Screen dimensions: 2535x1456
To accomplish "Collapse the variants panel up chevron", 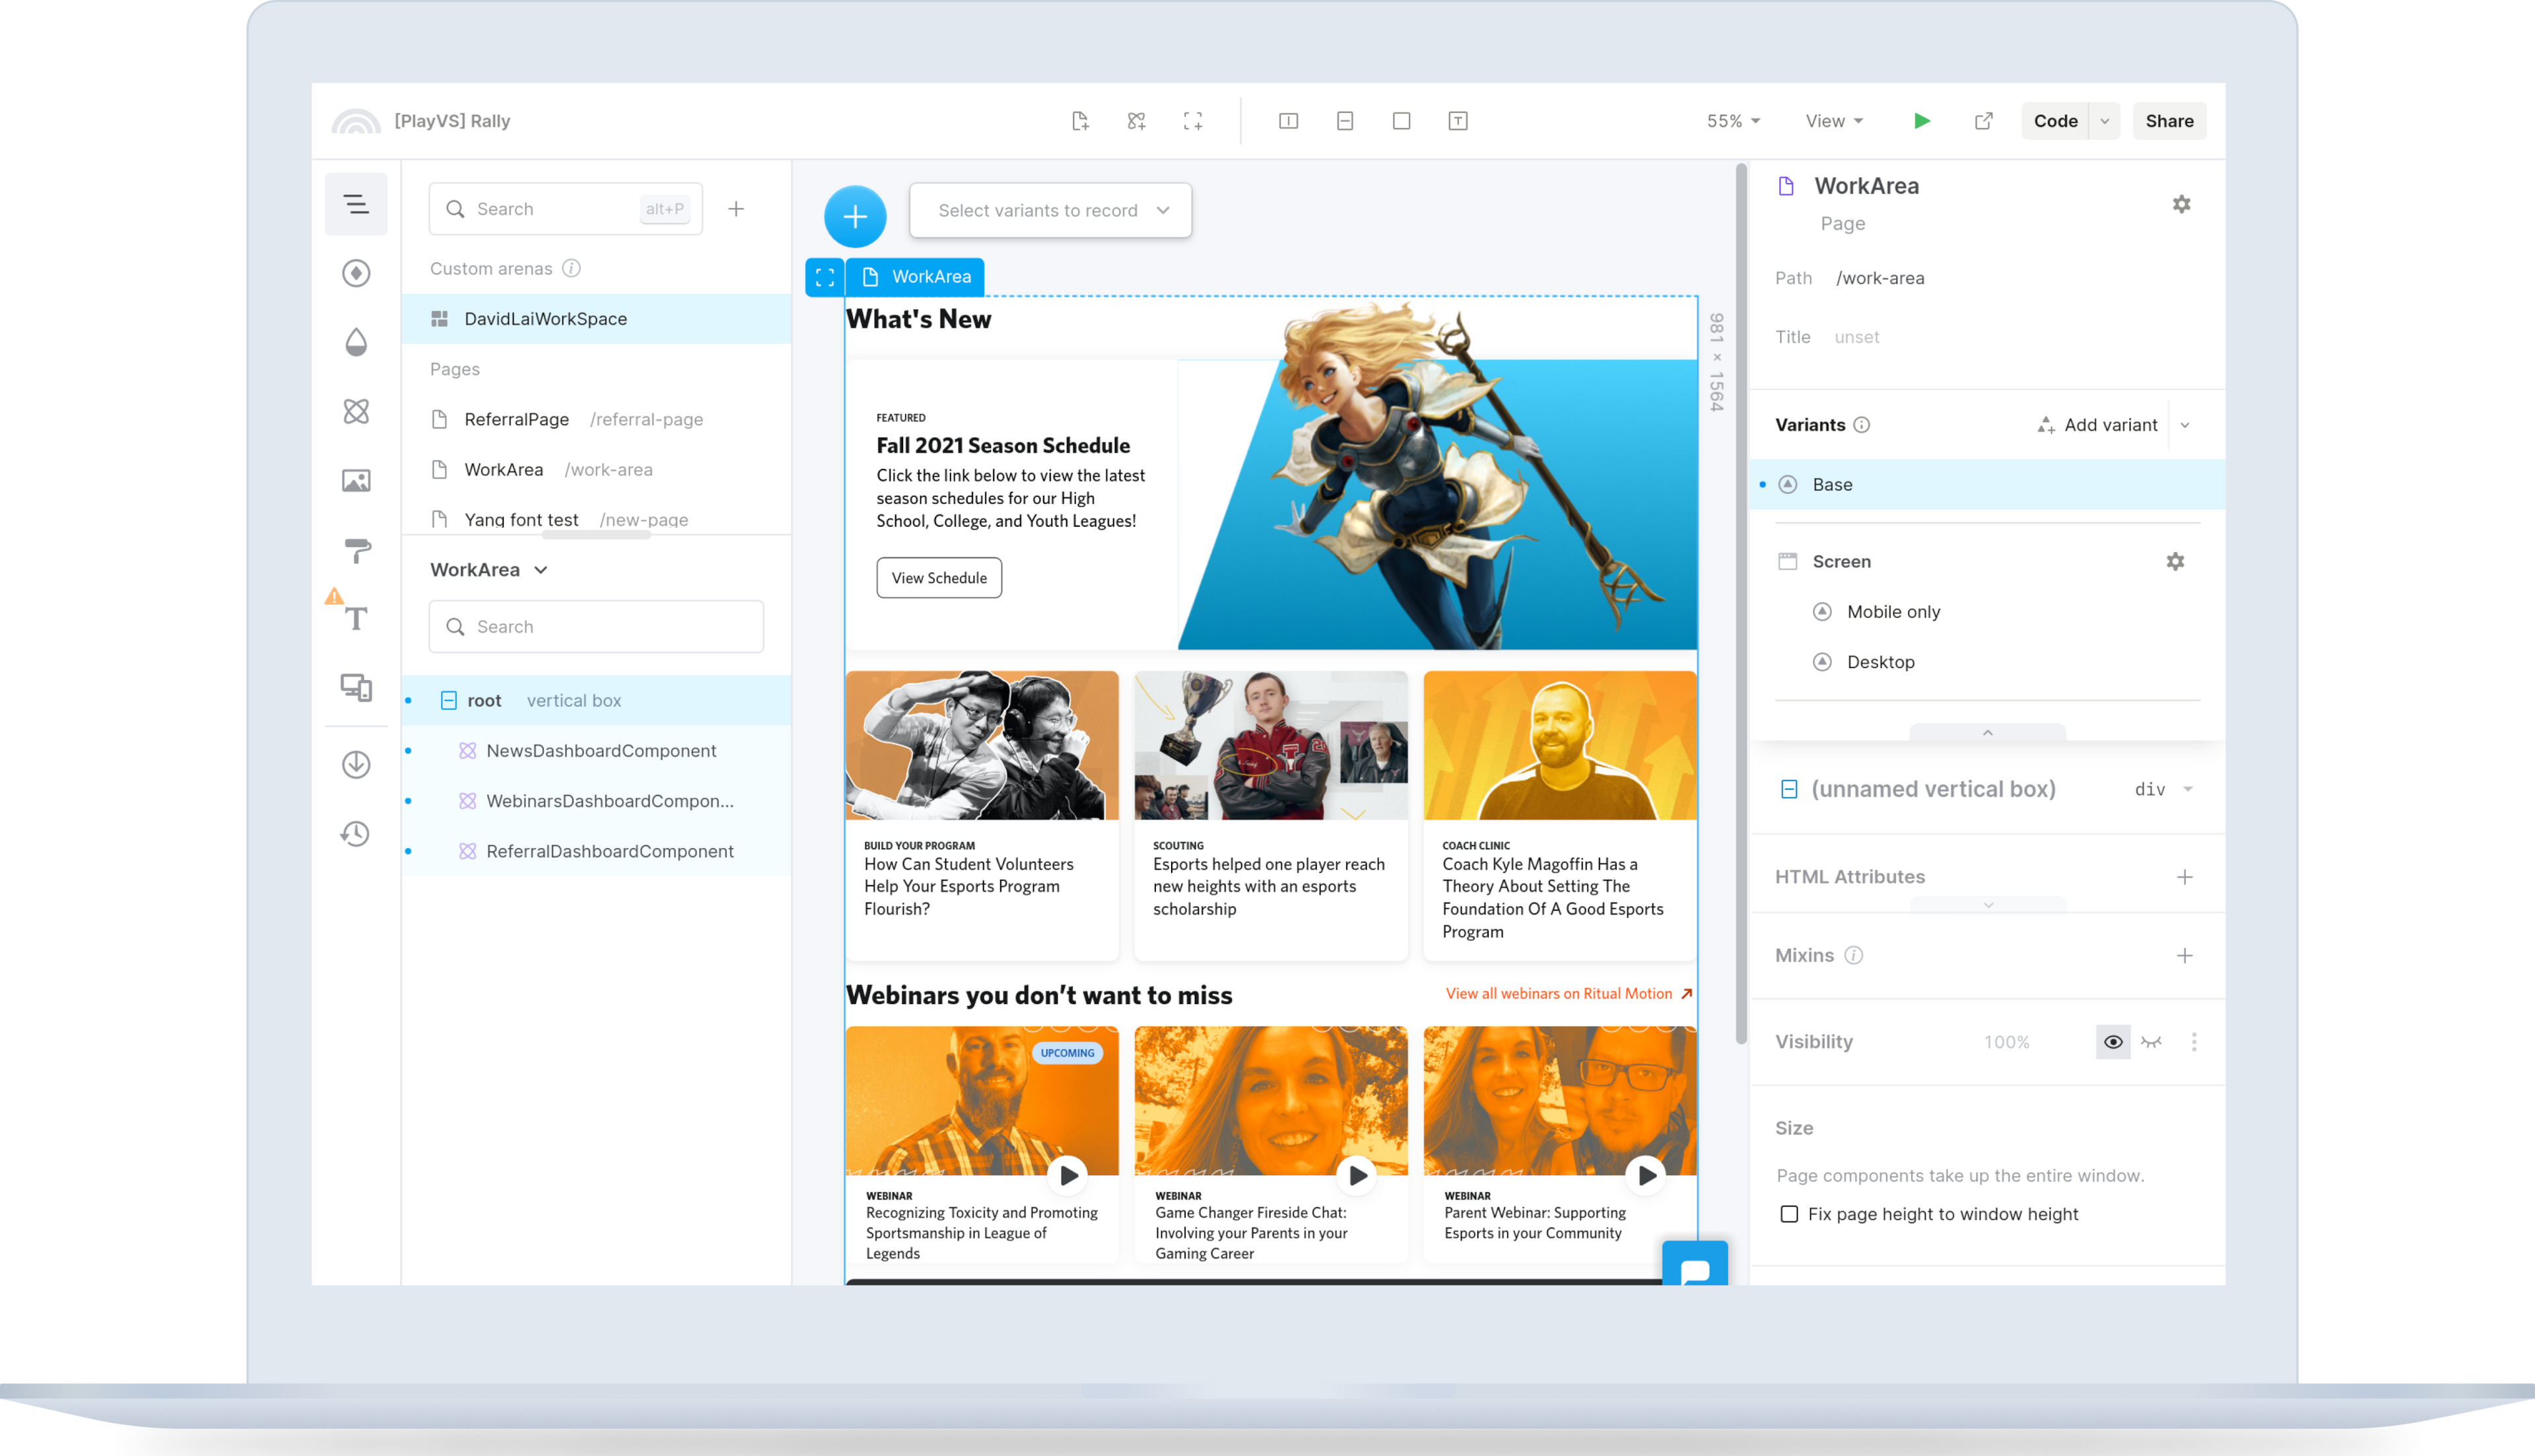I will [1987, 732].
